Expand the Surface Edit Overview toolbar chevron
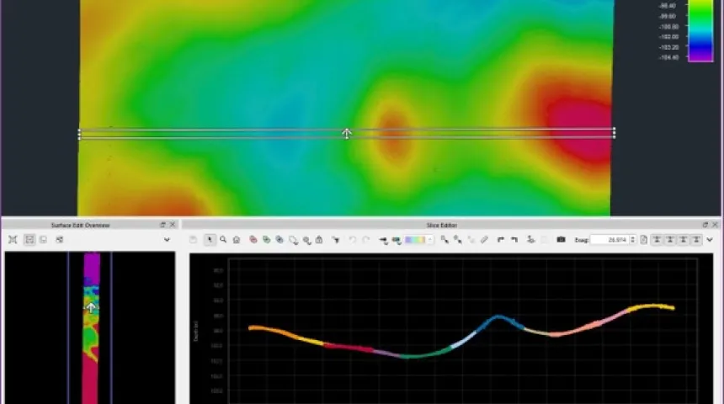The width and height of the screenshot is (724, 404). (167, 240)
